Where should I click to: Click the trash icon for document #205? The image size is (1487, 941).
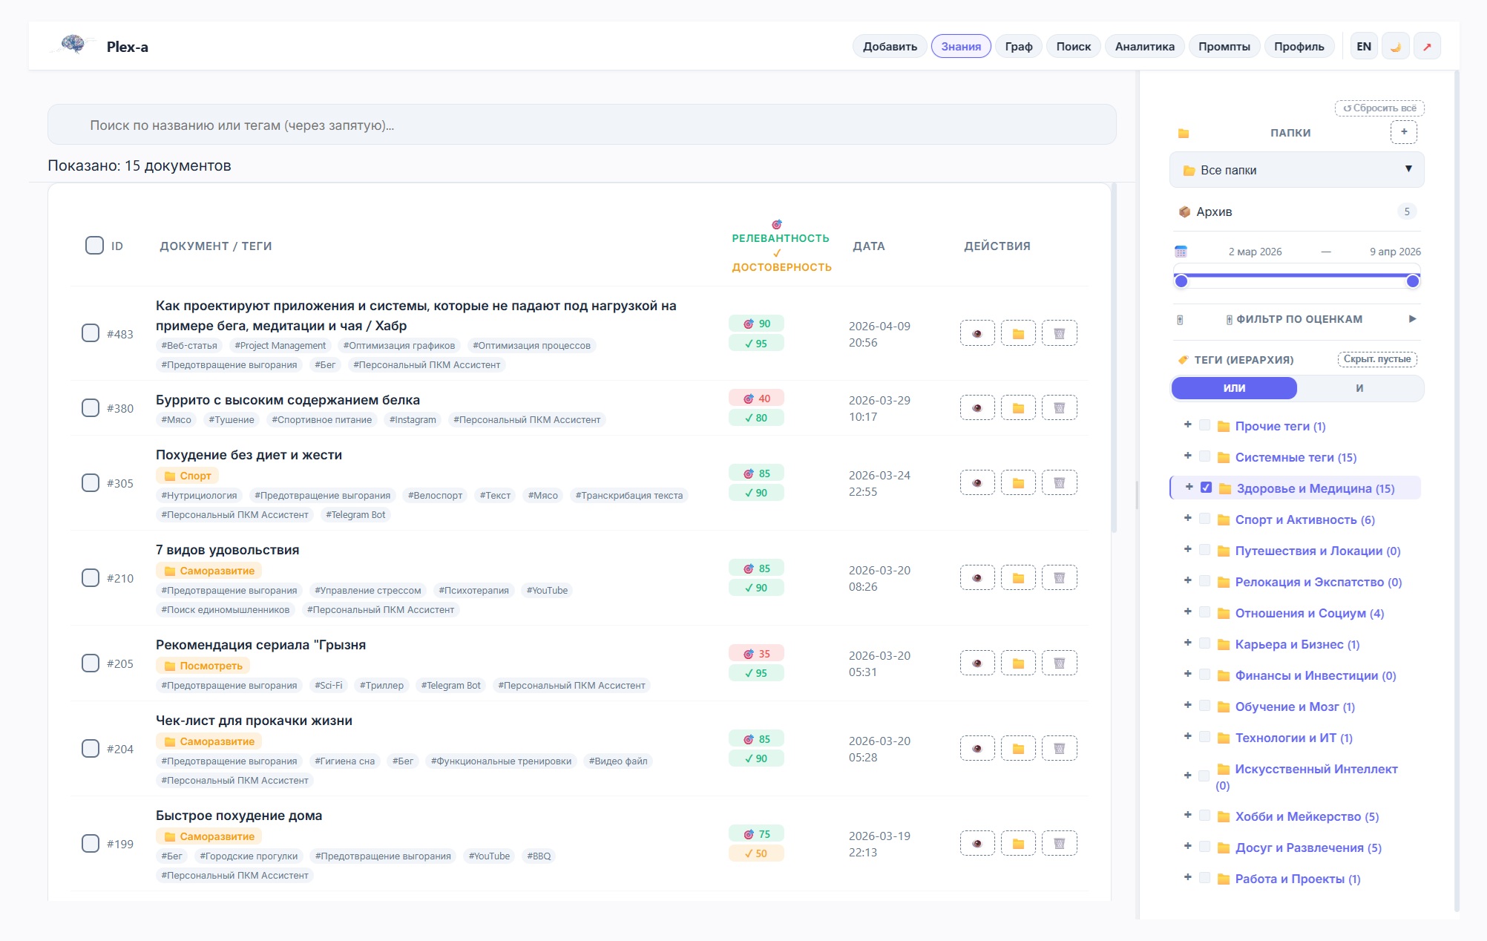(x=1059, y=663)
